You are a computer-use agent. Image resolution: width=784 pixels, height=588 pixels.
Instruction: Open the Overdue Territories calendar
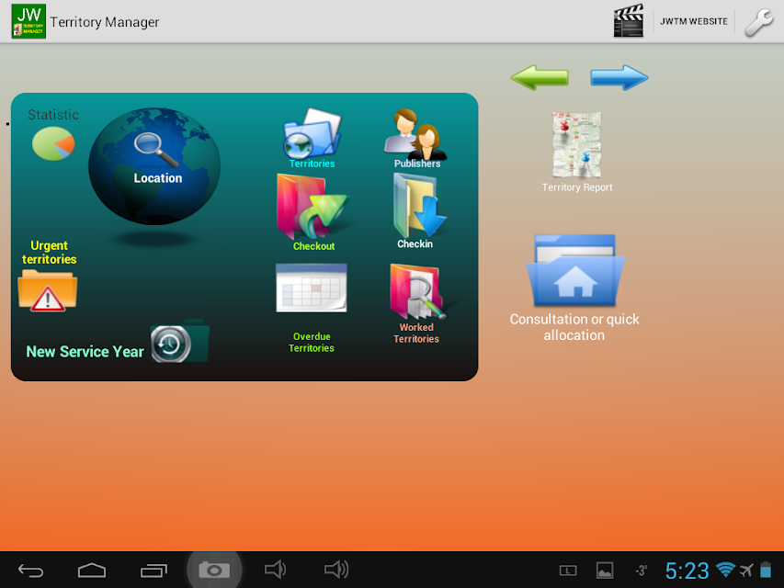(312, 288)
